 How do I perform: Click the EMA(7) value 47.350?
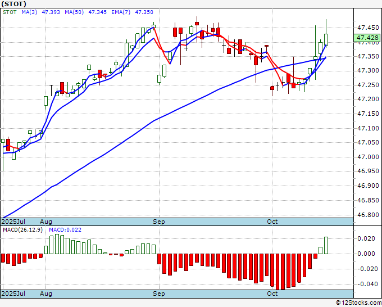tap(144, 12)
